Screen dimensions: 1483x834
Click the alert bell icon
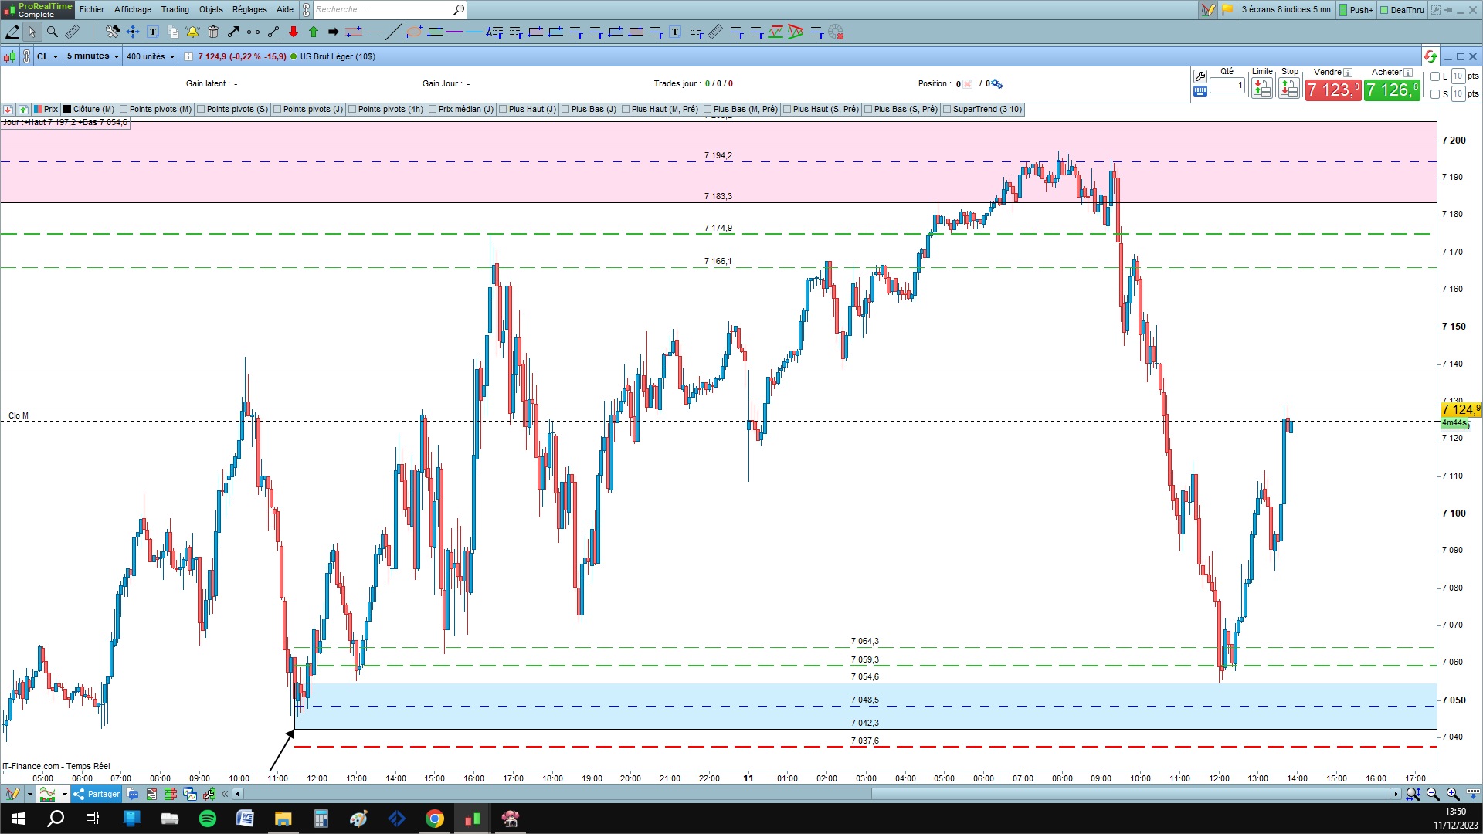192,32
